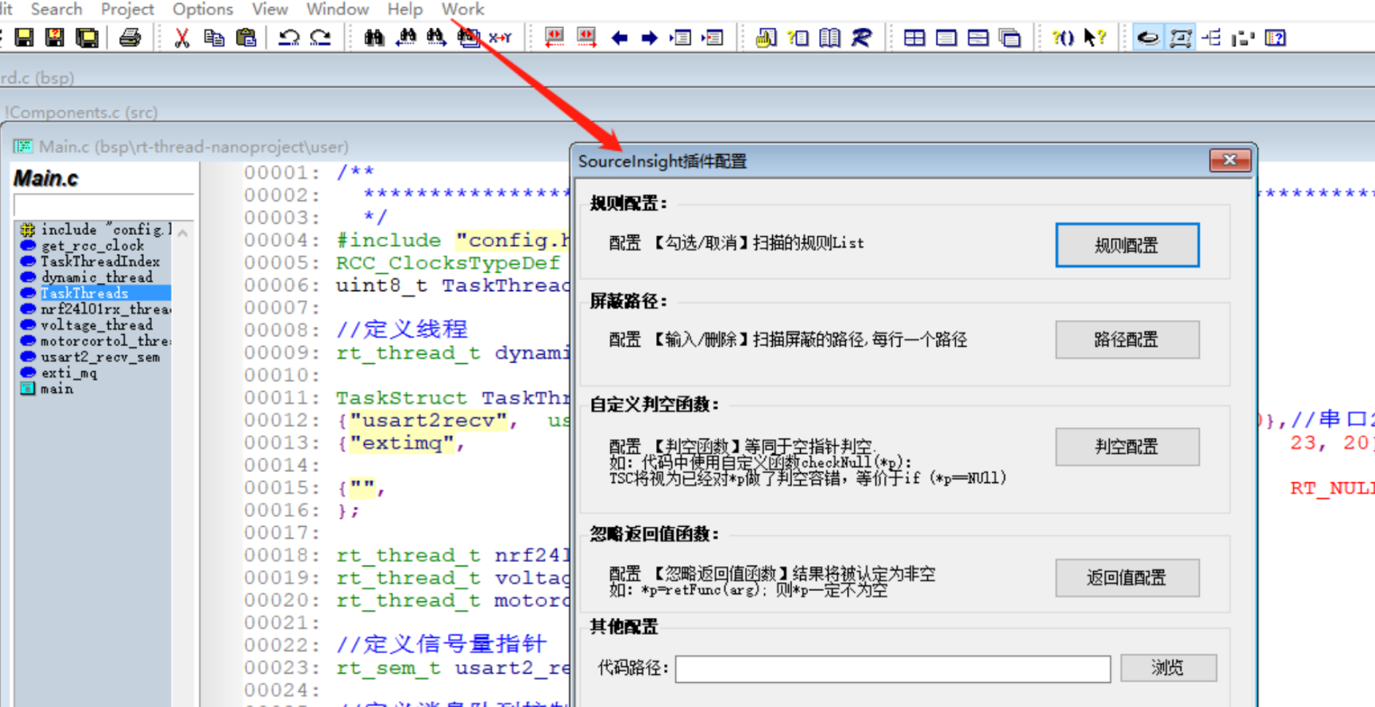Click the Copy icon in toolbar
1375x707 pixels.
click(x=214, y=37)
